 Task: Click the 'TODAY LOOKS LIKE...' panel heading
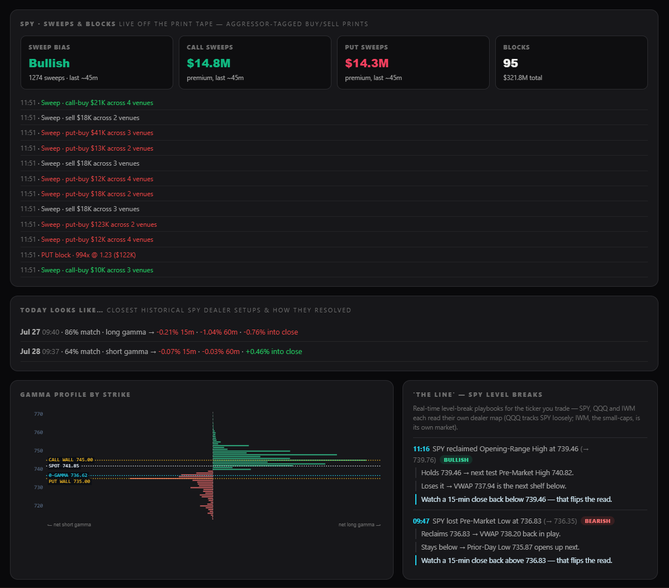click(62, 310)
